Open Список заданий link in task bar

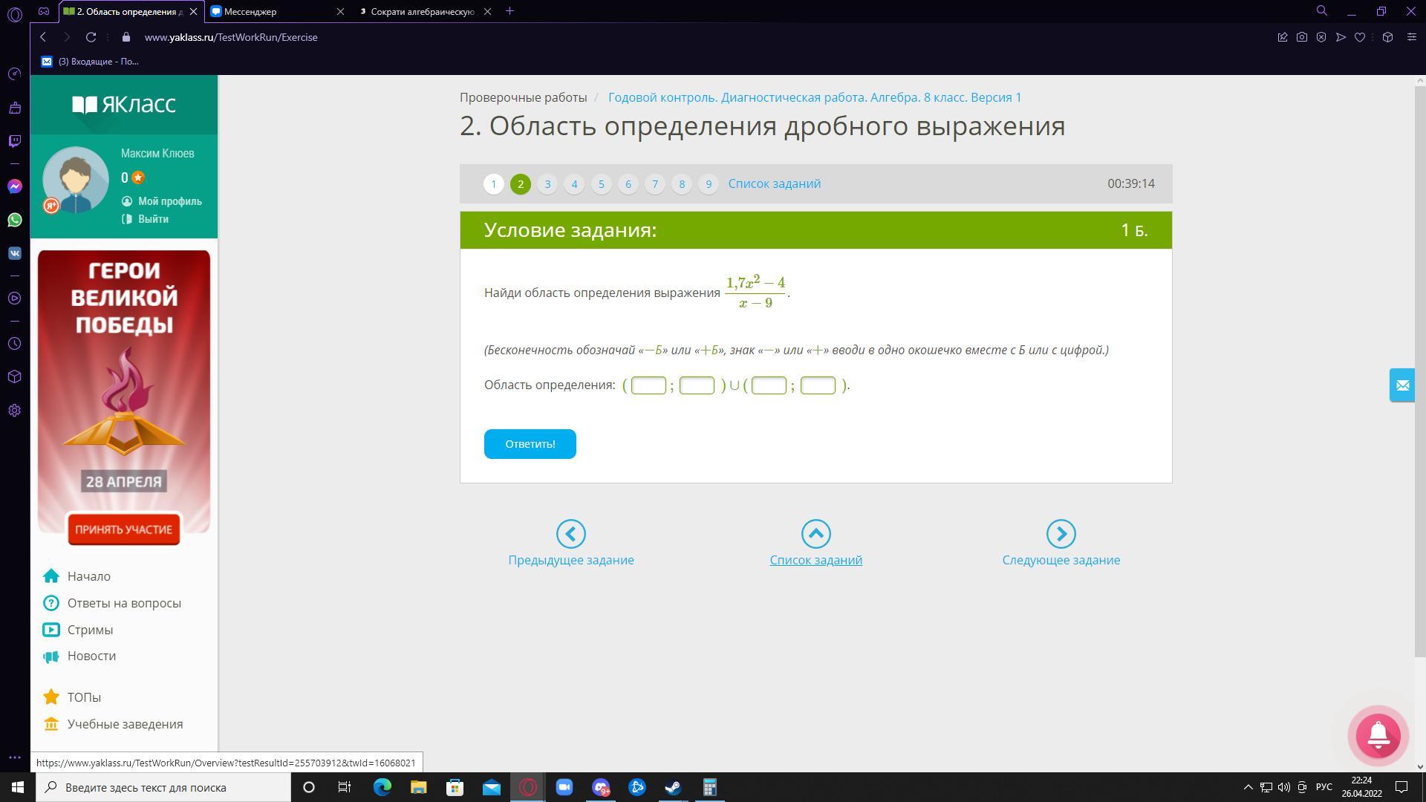click(x=774, y=183)
